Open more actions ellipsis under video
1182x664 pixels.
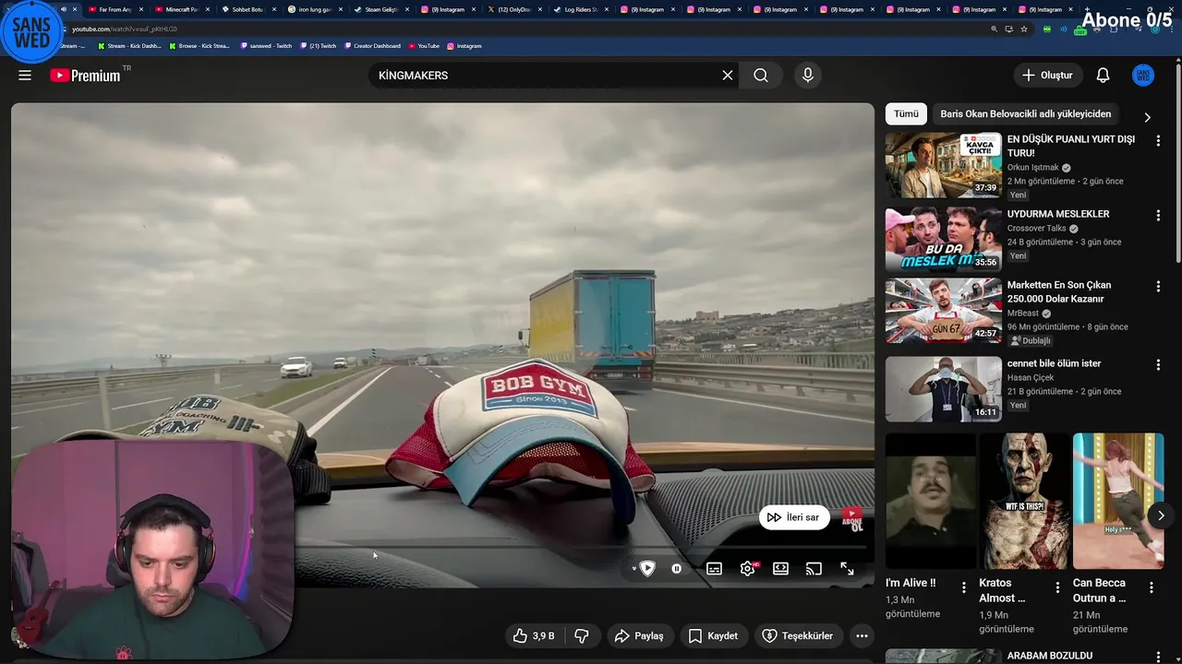pyautogui.click(x=862, y=635)
